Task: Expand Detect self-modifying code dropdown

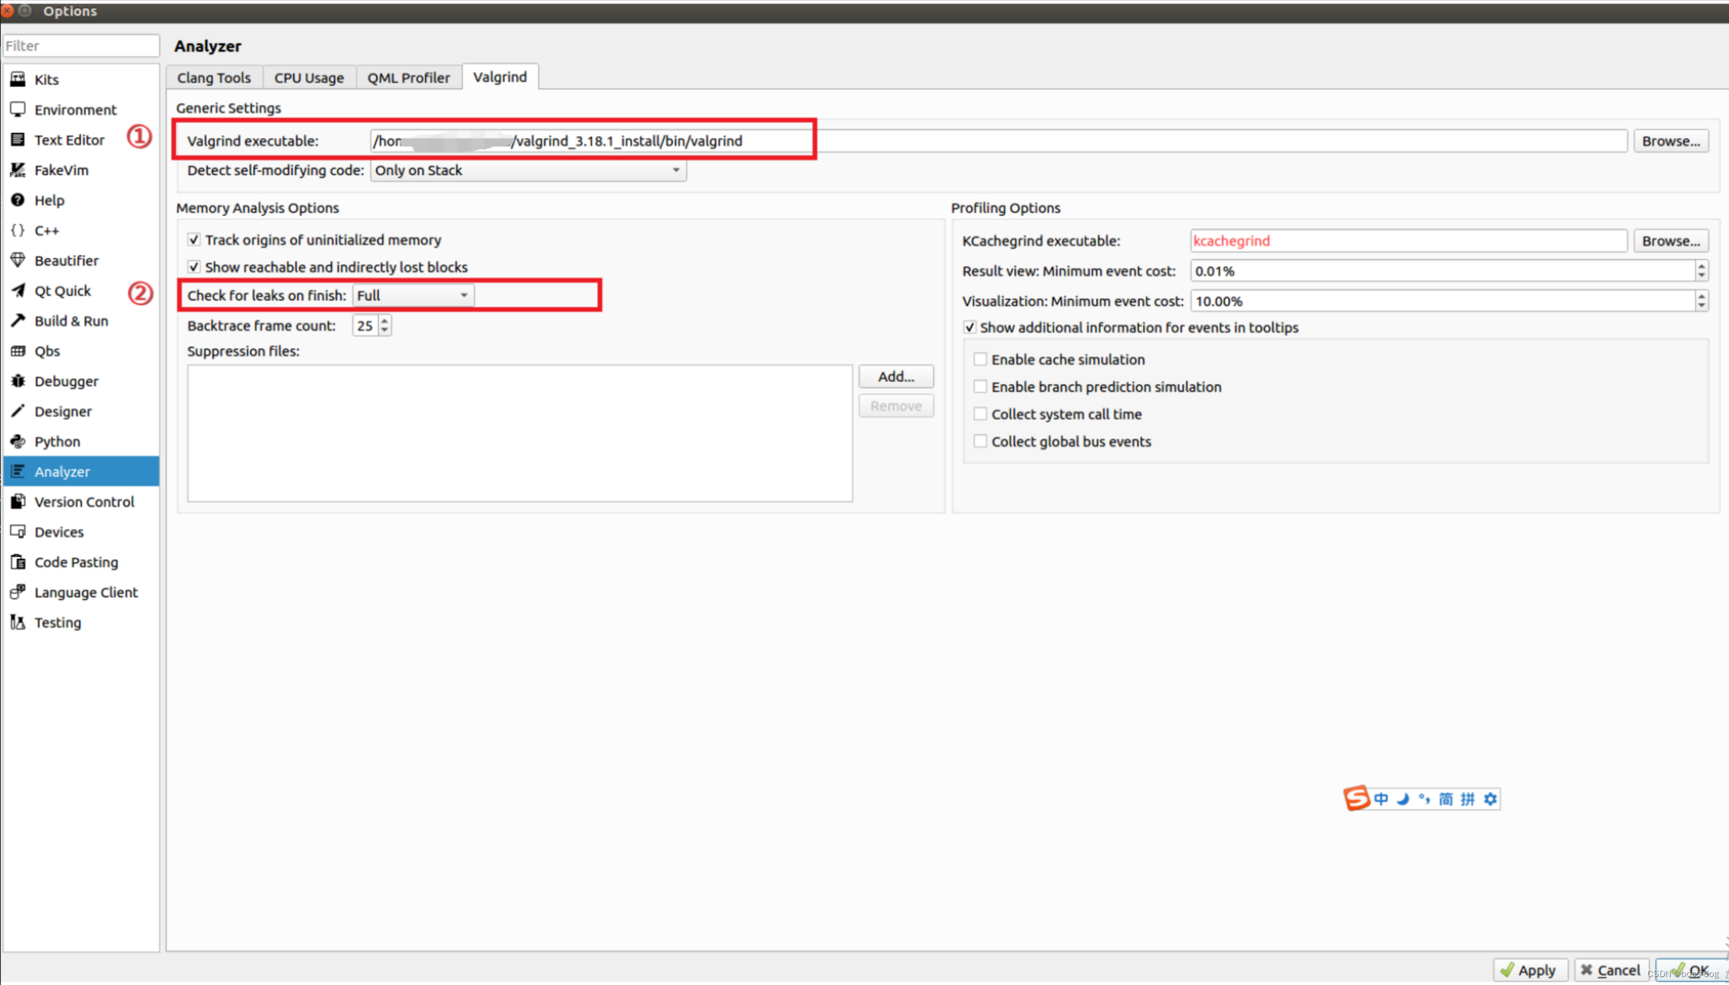Action: 528,170
